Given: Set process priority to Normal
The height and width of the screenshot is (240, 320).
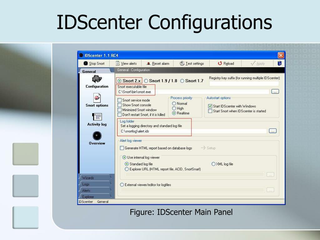Looking at the screenshot, I should (x=174, y=103).
